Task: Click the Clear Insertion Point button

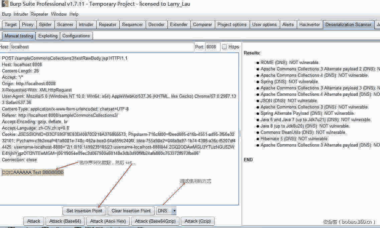Action: click(131, 211)
